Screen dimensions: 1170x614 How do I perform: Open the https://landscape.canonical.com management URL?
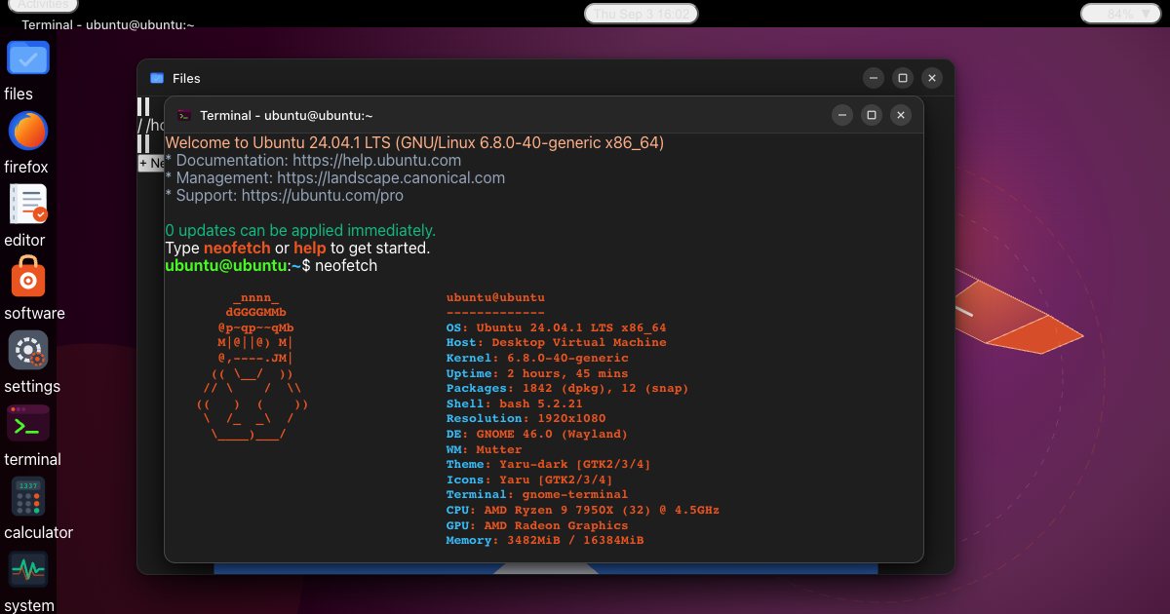[391, 178]
